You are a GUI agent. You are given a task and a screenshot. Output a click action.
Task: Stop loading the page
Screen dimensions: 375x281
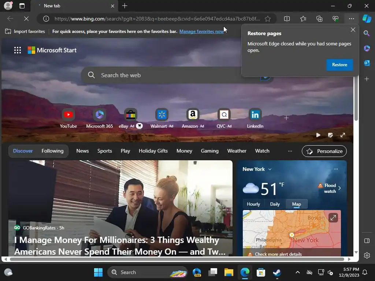click(x=26, y=19)
